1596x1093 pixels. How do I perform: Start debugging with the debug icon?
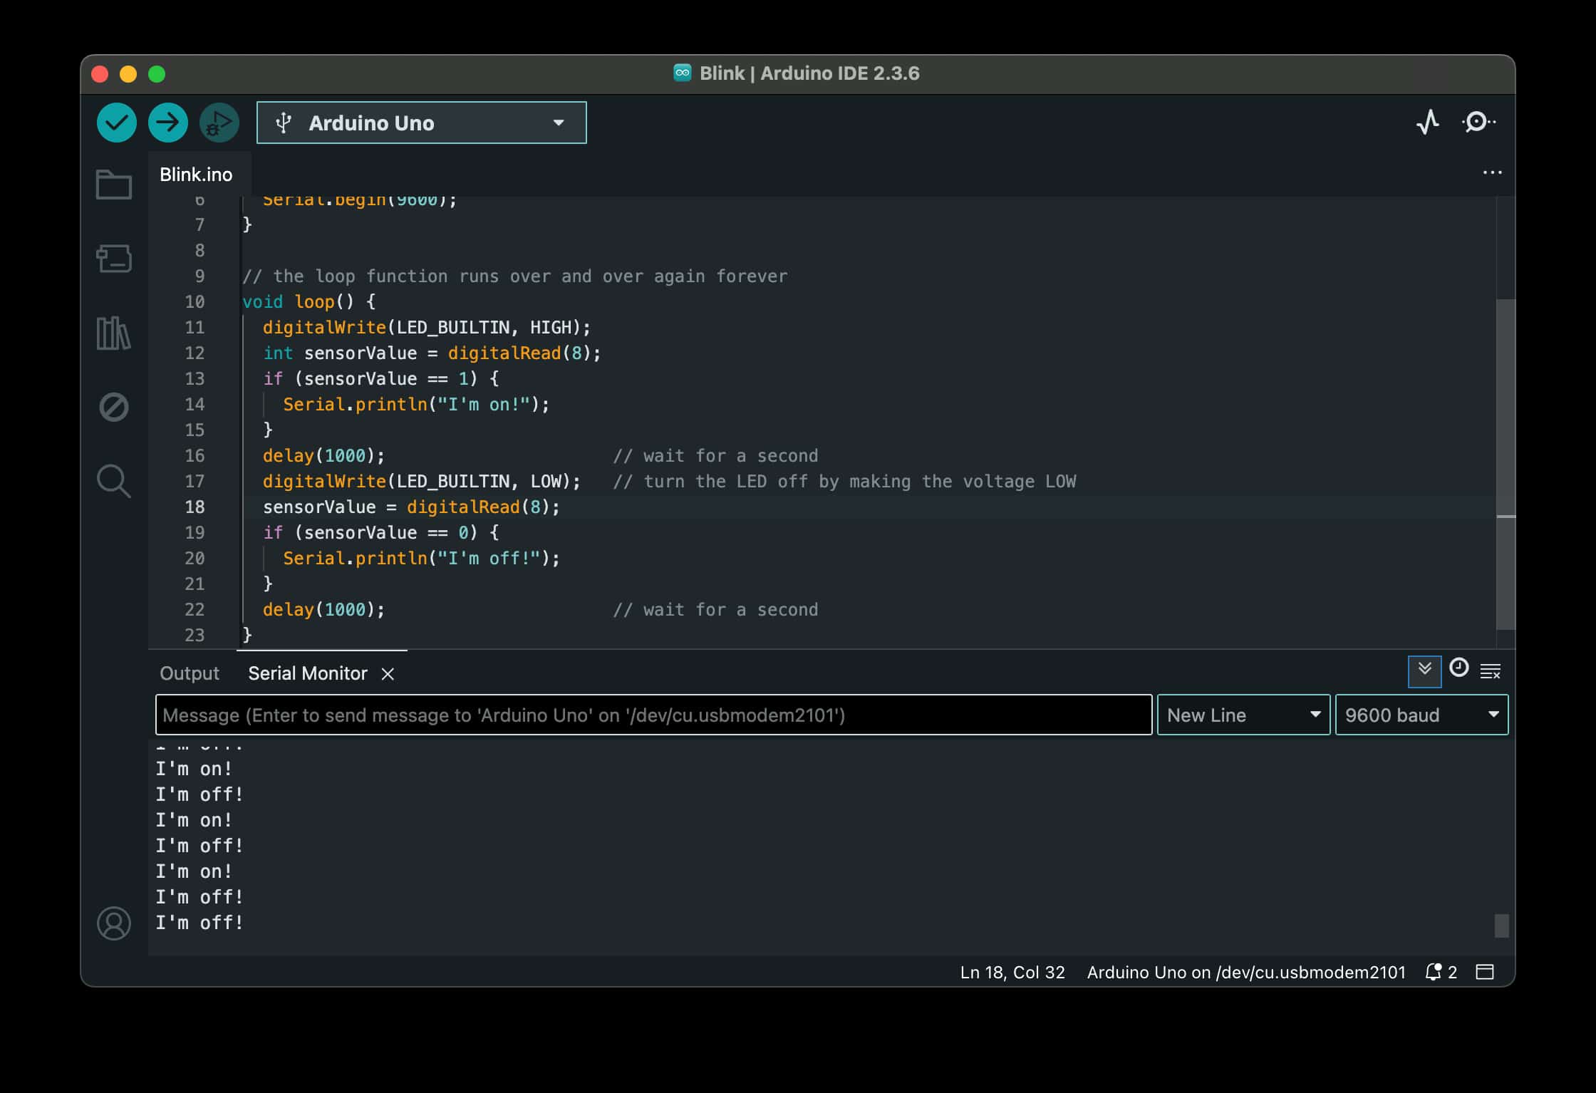[219, 123]
